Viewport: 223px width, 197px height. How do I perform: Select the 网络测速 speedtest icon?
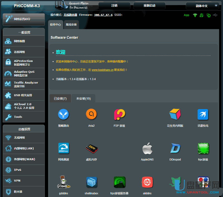63,149
